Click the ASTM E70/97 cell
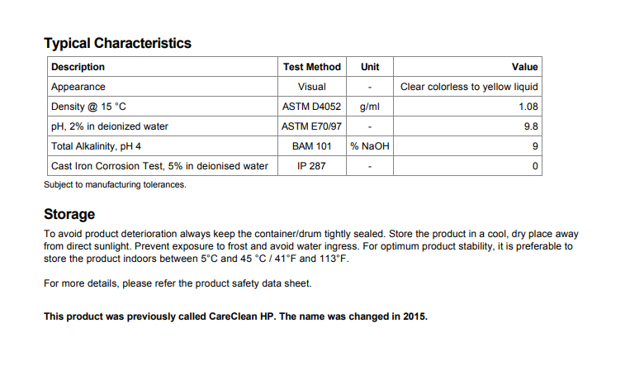The height and width of the screenshot is (366, 630). point(311,126)
